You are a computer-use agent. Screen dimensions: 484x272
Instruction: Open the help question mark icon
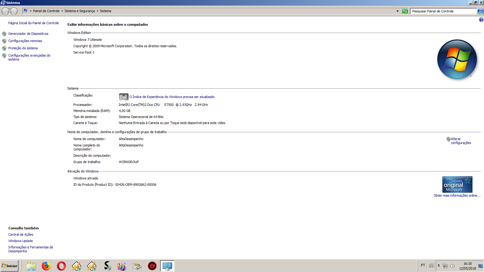(x=481, y=20)
